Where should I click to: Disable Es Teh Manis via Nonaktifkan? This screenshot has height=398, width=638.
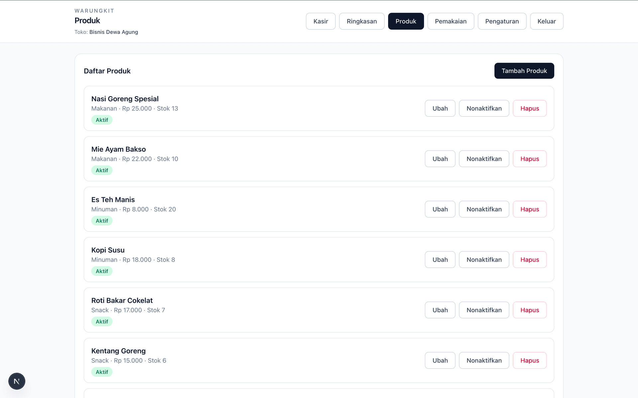484,209
